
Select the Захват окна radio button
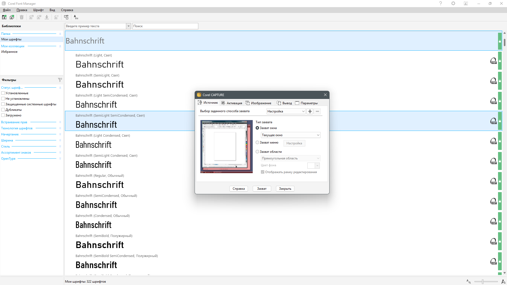[x=257, y=128]
